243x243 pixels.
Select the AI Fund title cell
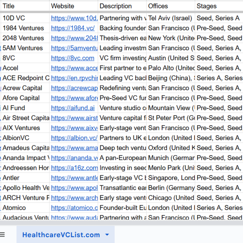coord(25,108)
